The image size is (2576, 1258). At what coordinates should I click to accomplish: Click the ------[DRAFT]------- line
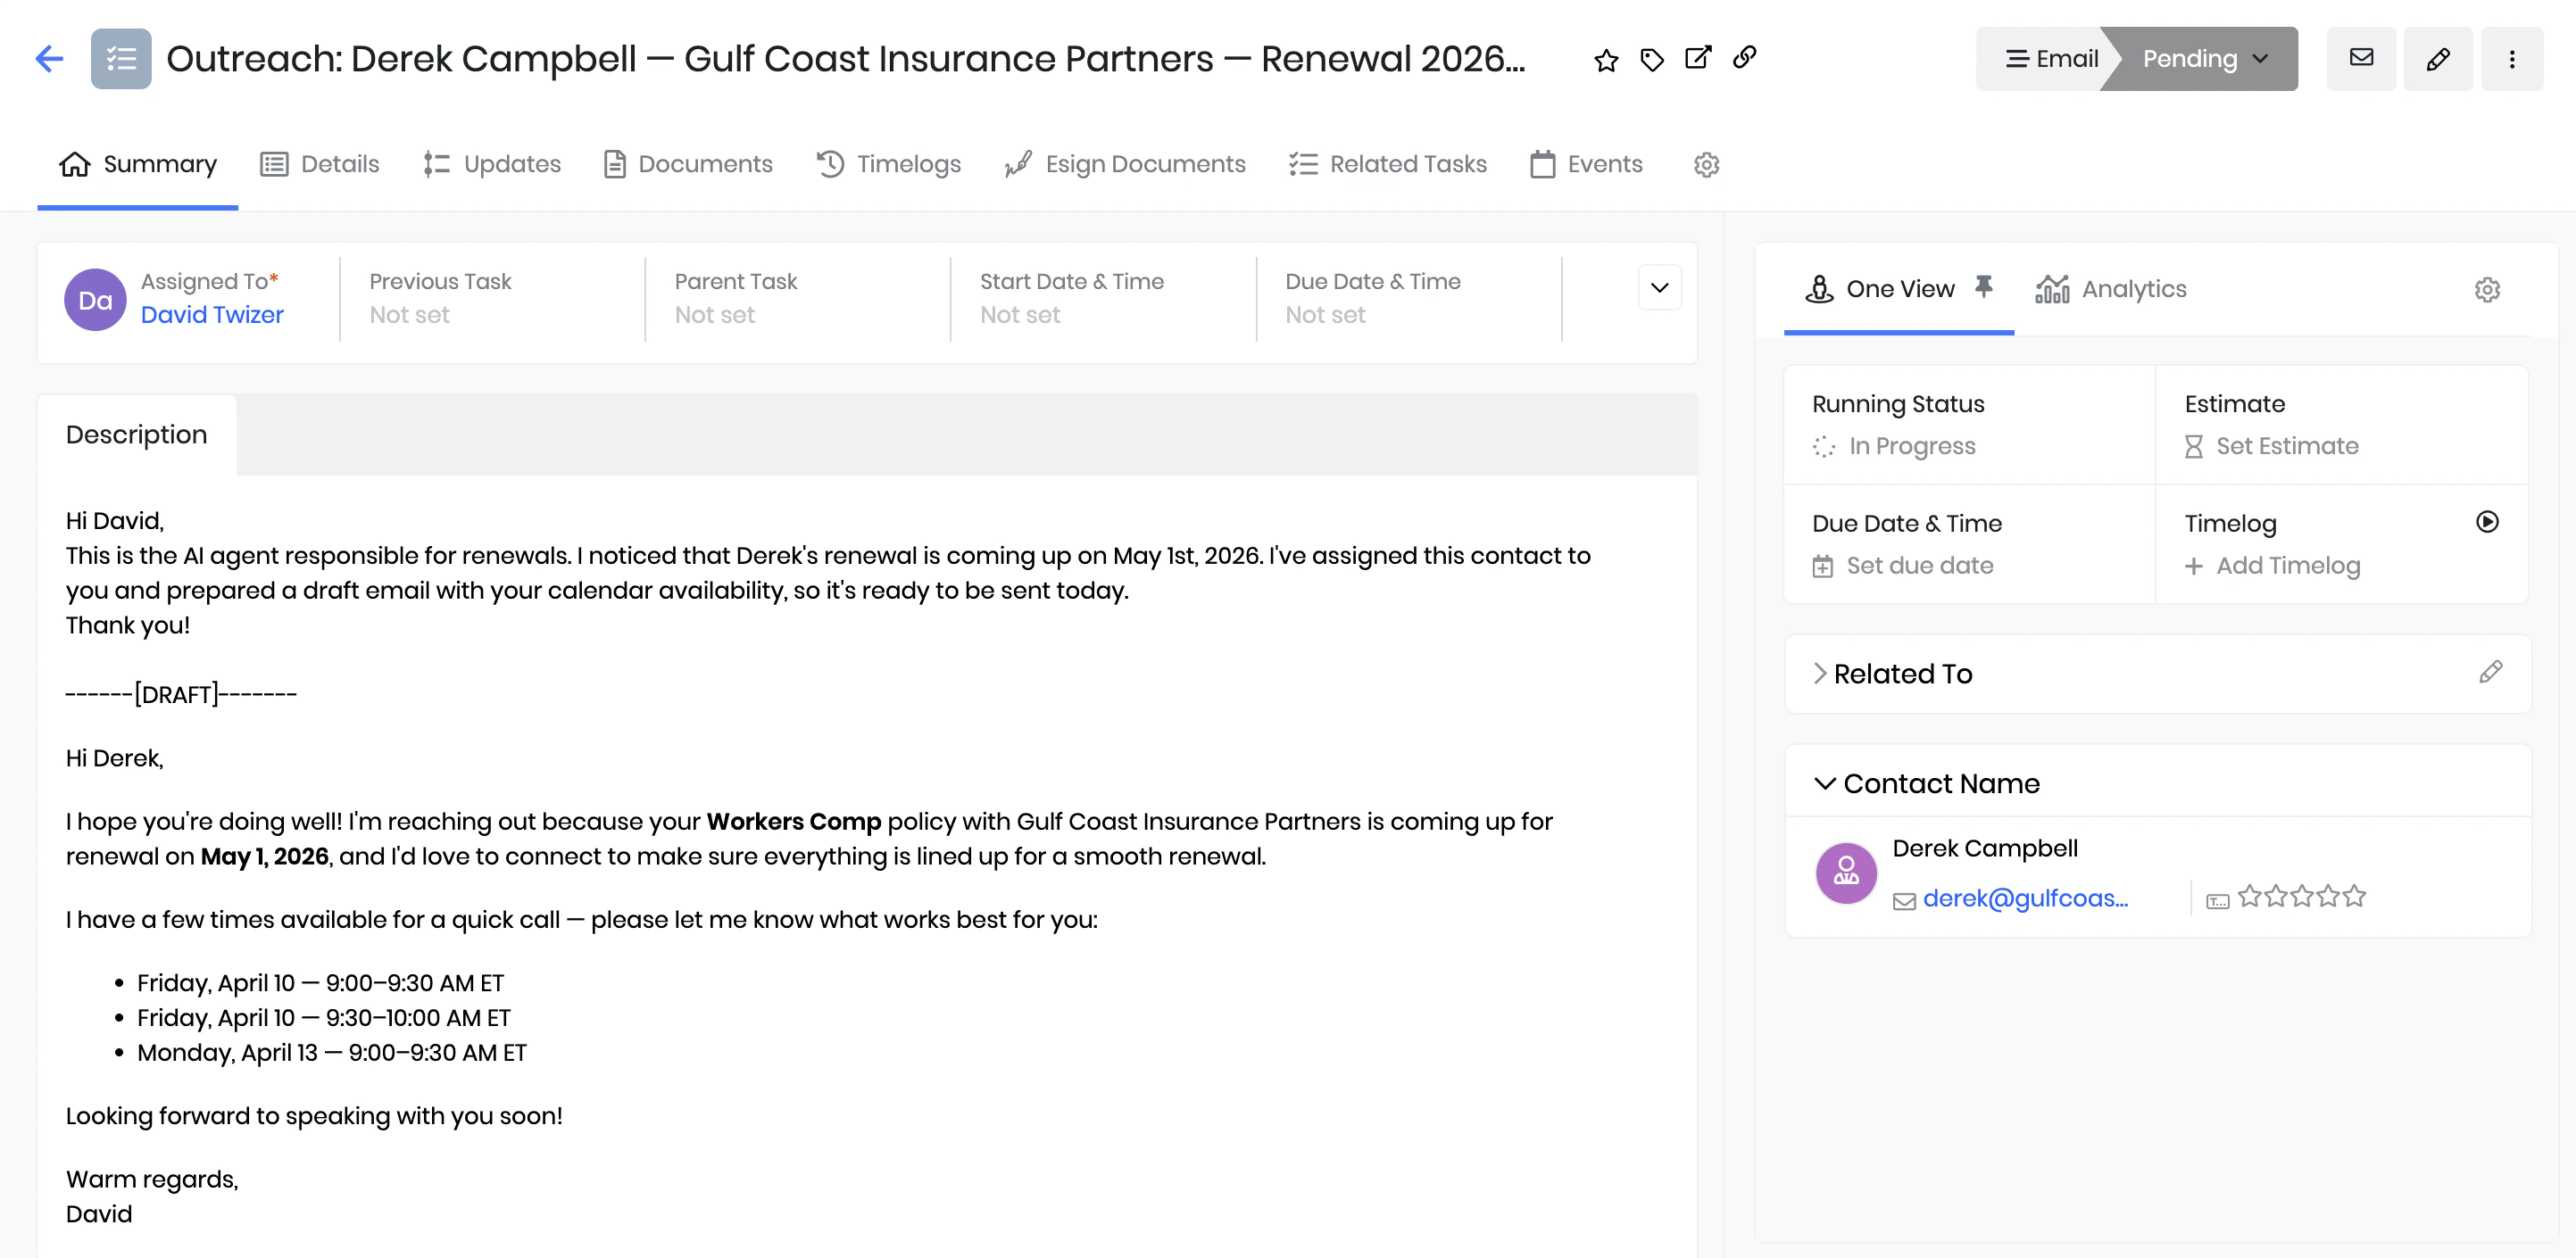coord(181,694)
